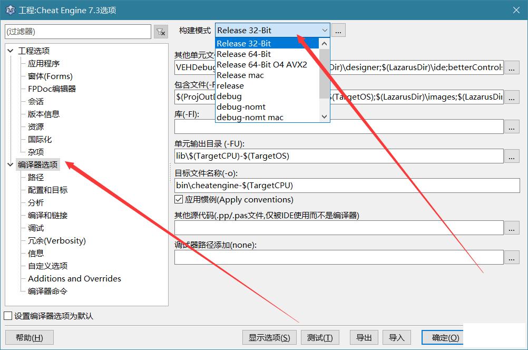528x350 pixels.
Task: Select 自定义选项 tree item
Action: click(x=48, y=266)
